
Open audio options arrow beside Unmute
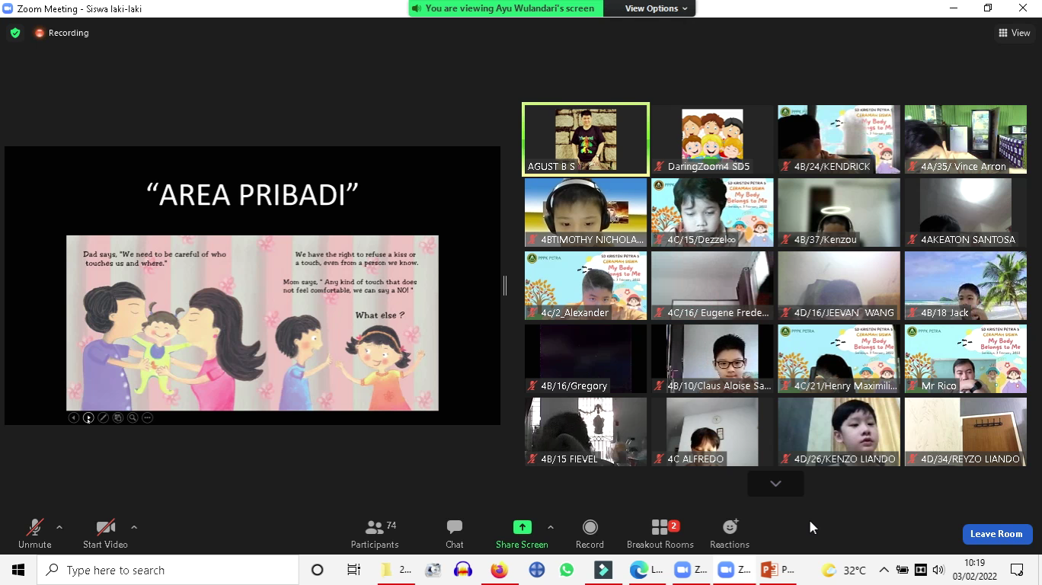point(59,527)
